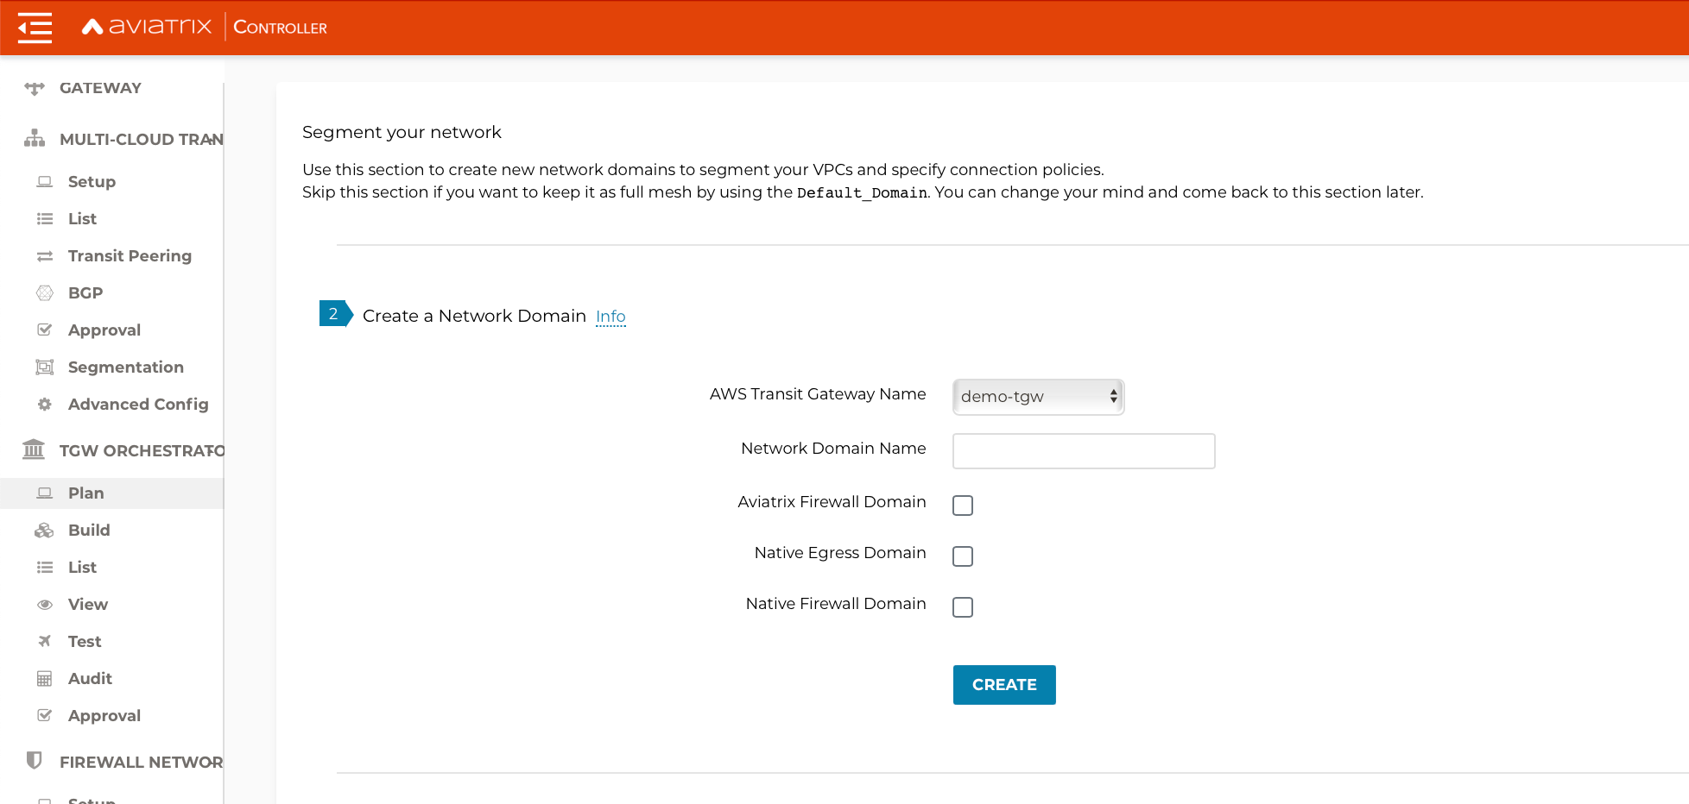Focus the Network Domain Name text field
The width and height of the screenshot is (1689, 804).
(1084, 451)
